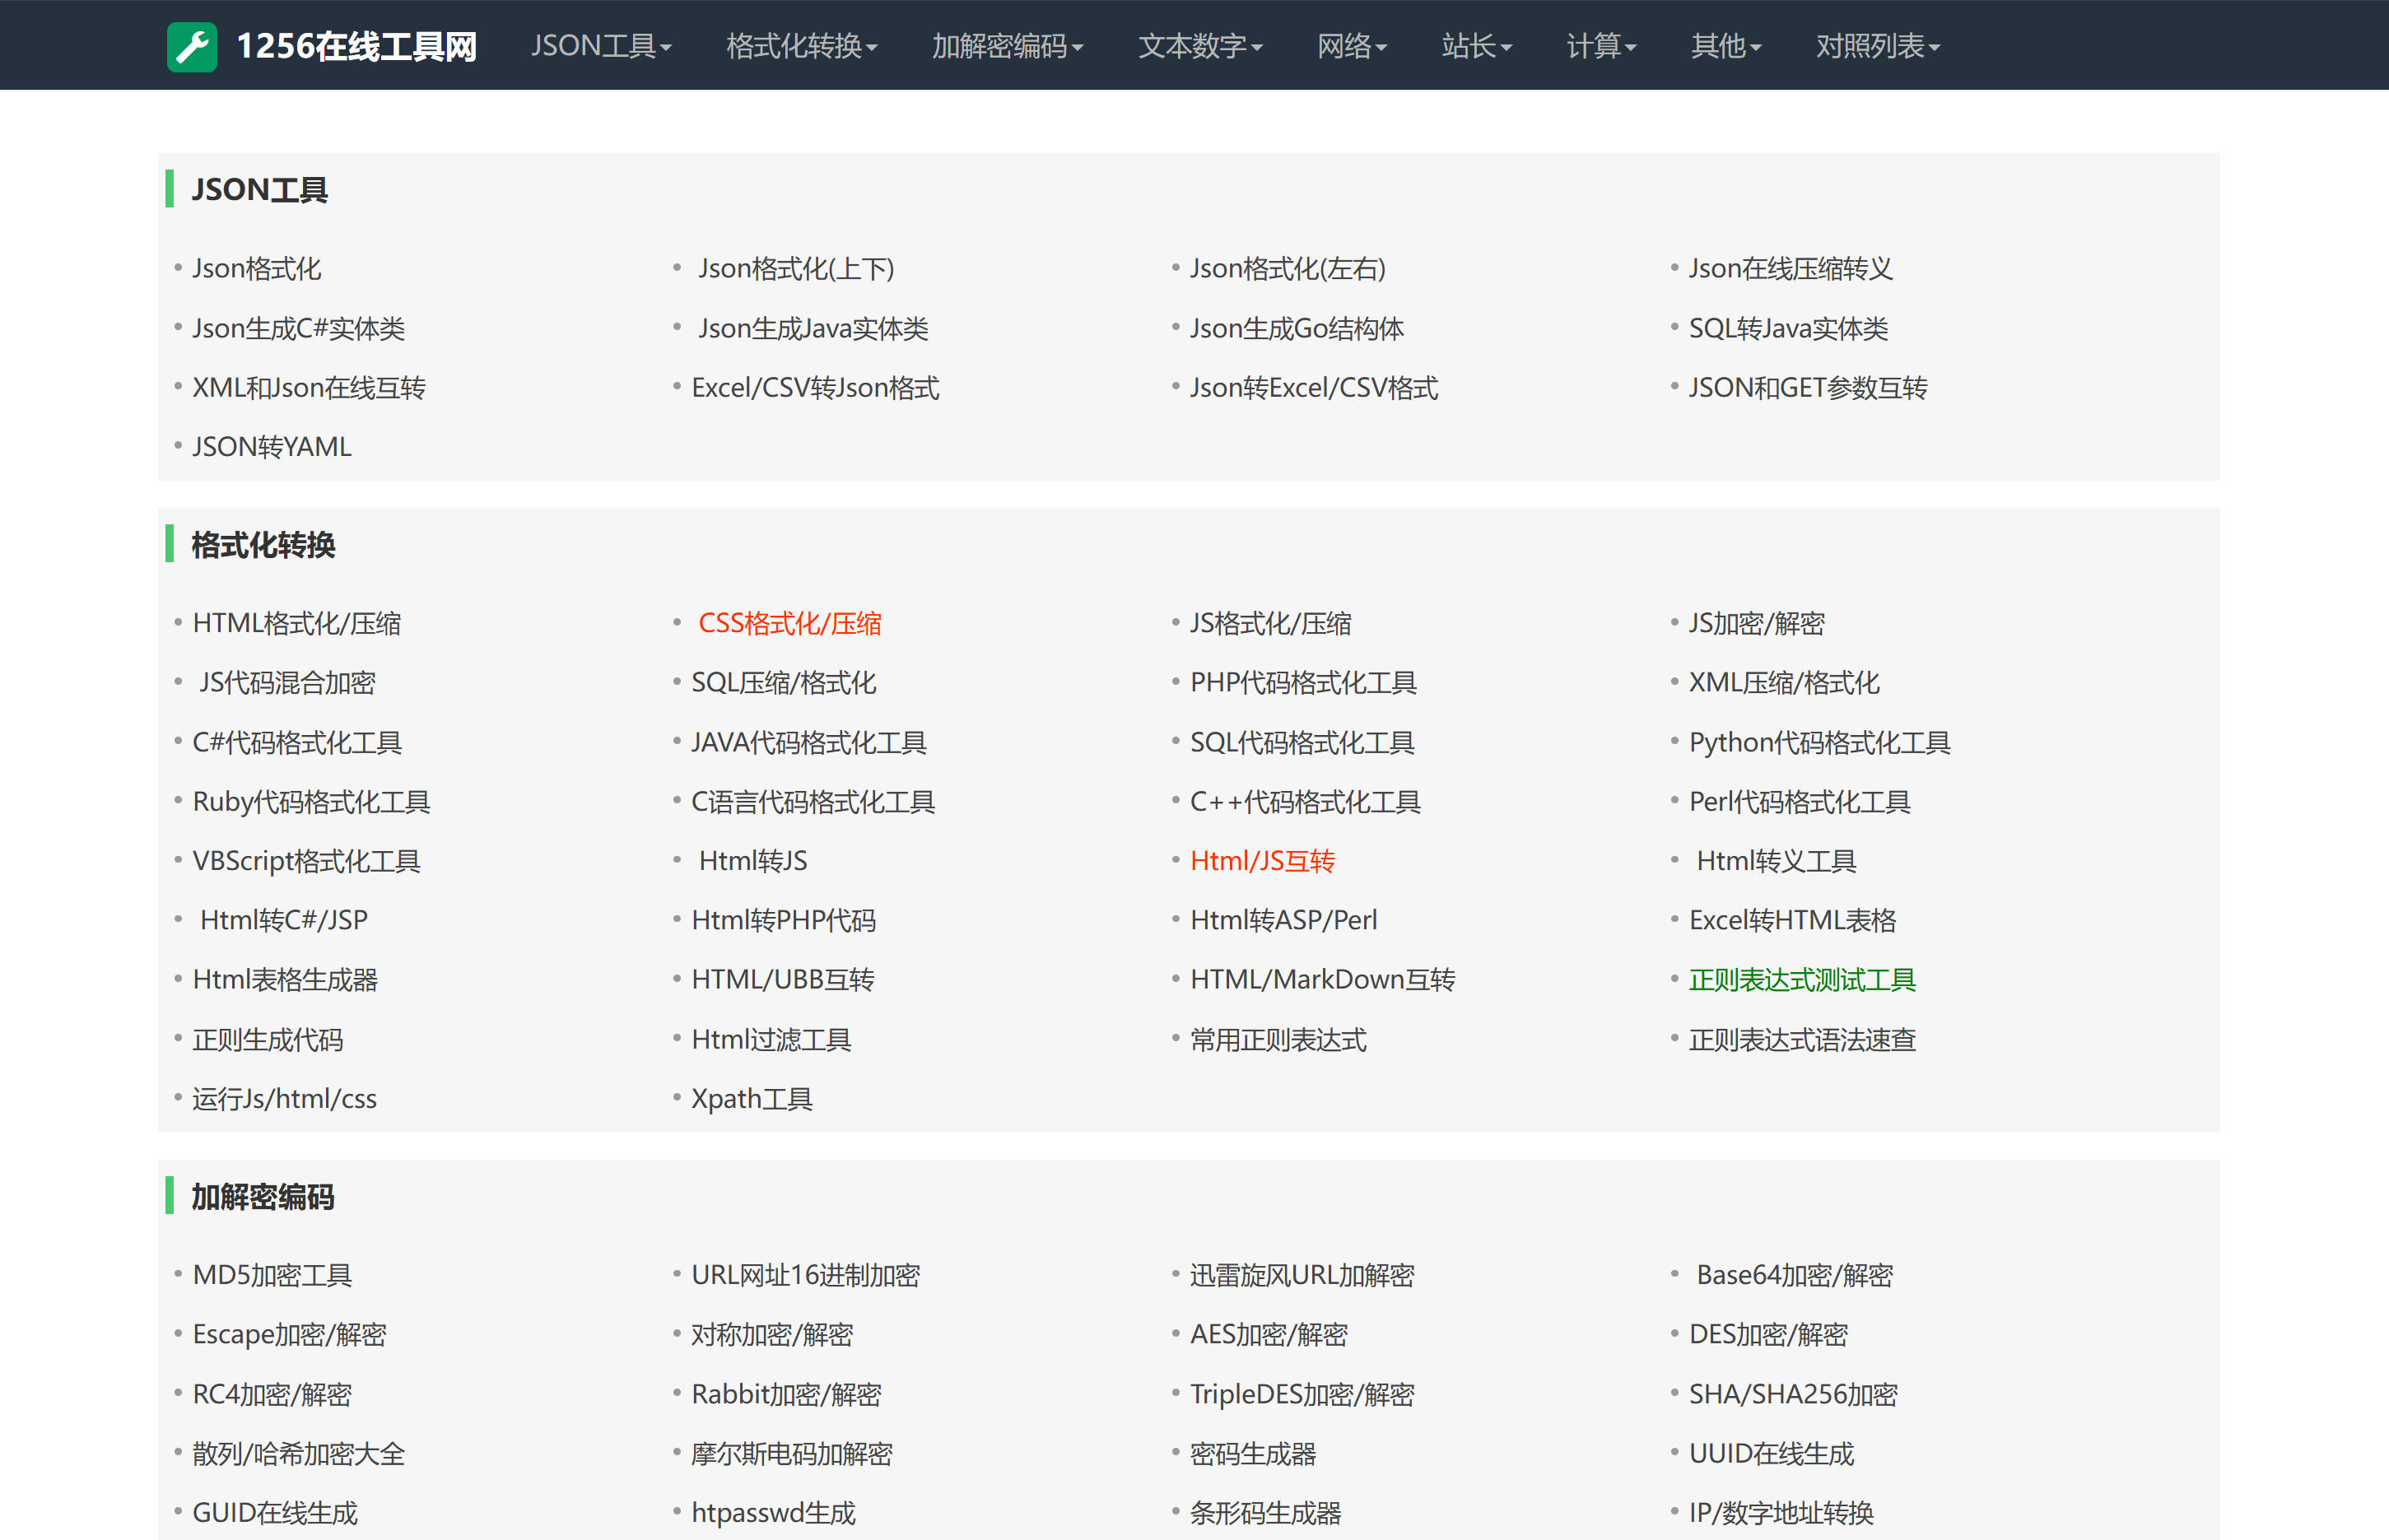The width and height of the screenshot is (2389, 1540).
Task: Select the Base64加密/解密 tool
Action: [1794, 1275]
